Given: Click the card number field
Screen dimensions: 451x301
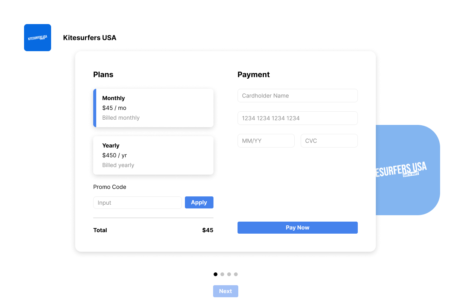Looking at the screenshot, I should [x=298, y=118].
